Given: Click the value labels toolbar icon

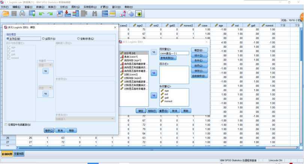Looking at the screenshot, I should (x=123, y=14).
